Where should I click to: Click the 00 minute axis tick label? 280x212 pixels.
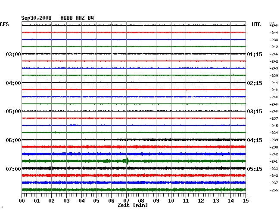click(22, 200)
